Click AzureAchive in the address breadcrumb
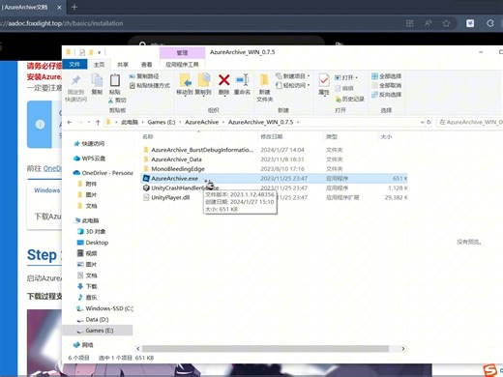Image resolution: width=503 pixels, height=377 pixels. (x=201, y=122)
